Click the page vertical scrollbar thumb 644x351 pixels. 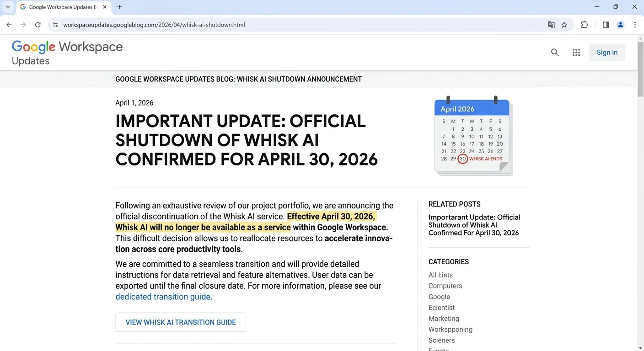[640, 69]
